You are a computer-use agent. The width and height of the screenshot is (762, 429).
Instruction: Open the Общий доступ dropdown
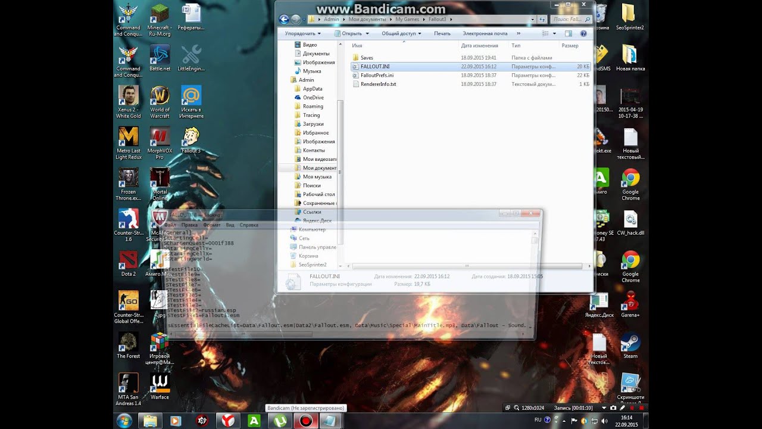tap(401, 33)
